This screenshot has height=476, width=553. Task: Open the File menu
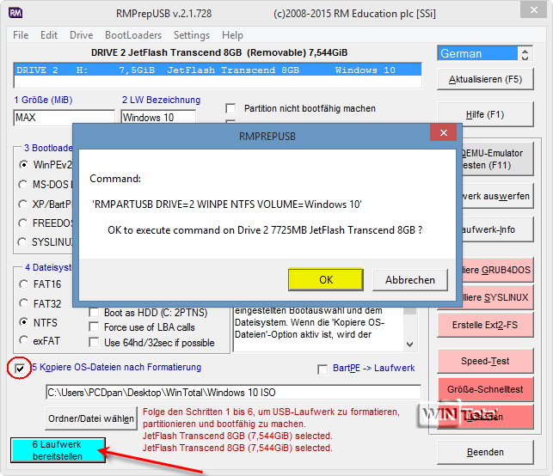21,35
